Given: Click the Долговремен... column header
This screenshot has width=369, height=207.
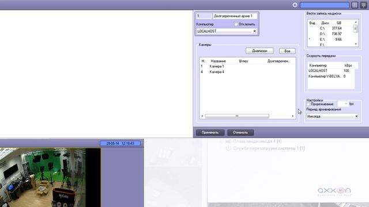Looking at the screenshot, I should tap(279, 61).
